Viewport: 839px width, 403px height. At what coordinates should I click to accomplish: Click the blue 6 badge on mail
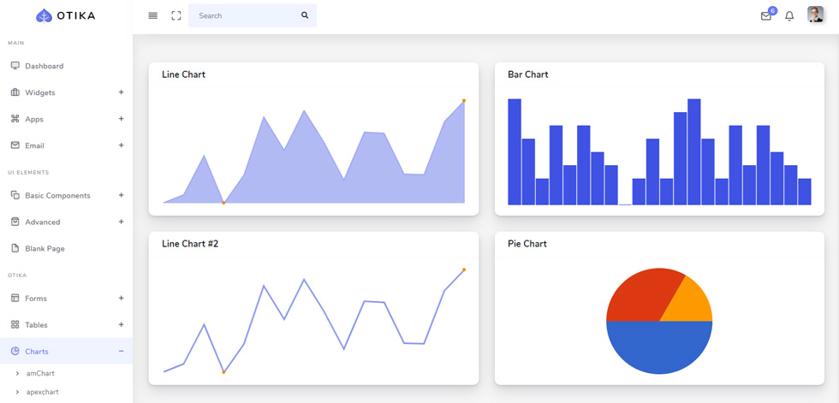click(x=772, y=10)
